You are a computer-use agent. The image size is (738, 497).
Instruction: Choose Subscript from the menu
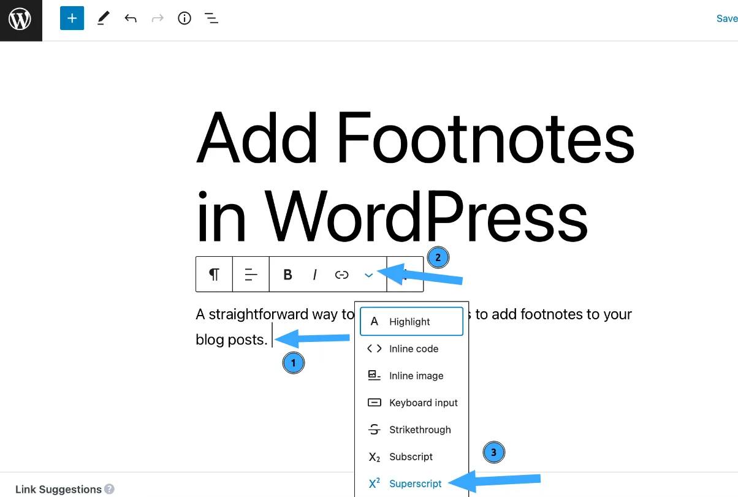point(411,457)
